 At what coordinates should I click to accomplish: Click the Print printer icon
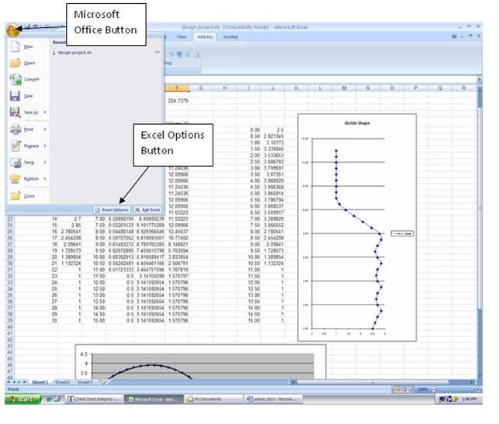[16, 129]
